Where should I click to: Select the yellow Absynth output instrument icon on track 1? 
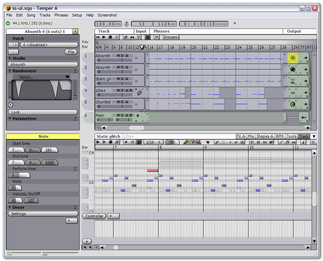292,58
